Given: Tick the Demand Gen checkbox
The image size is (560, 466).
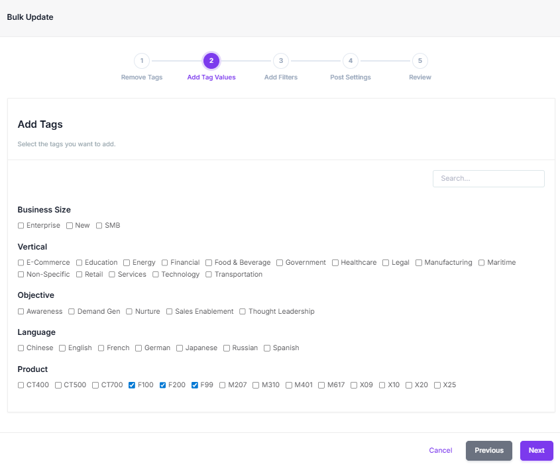Looking at the screenshot, I should (72, 312).
